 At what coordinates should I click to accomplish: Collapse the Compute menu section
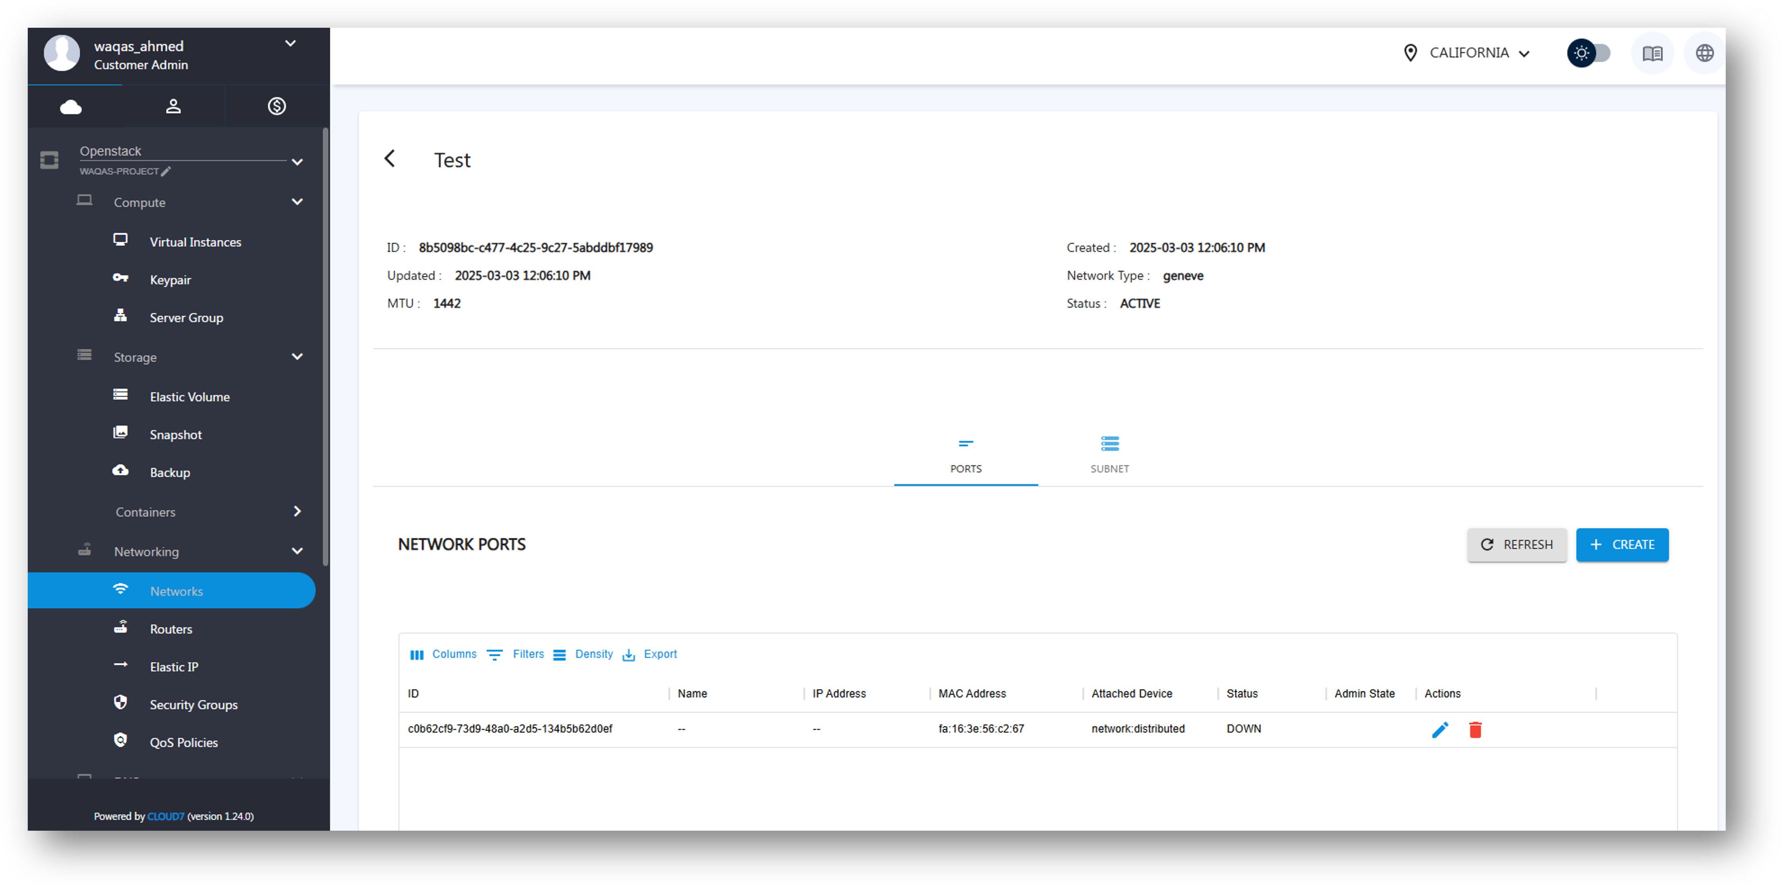click(297, 202)
